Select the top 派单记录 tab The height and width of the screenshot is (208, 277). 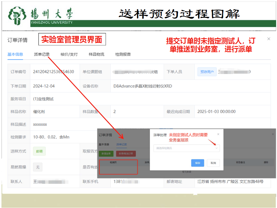pos(42,54)
